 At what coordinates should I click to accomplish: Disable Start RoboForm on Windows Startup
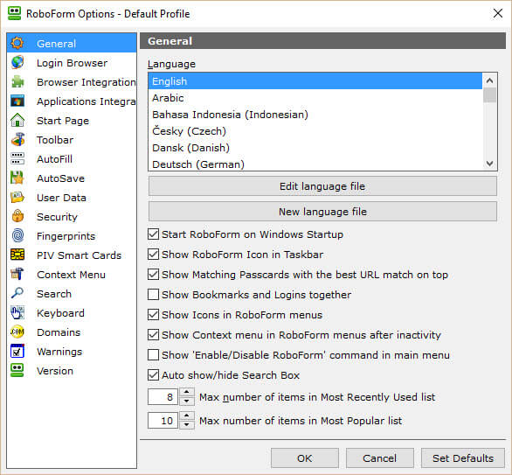tap(153, 234)
